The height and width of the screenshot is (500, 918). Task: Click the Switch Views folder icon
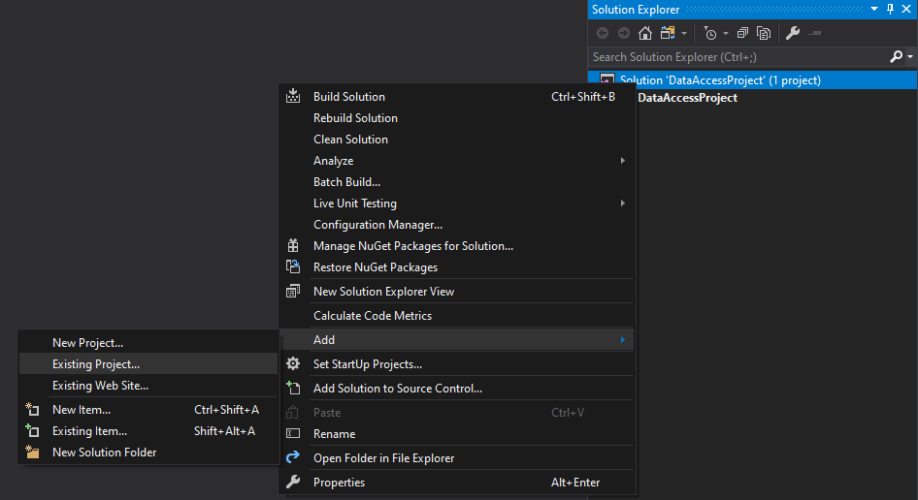[668, 33]
